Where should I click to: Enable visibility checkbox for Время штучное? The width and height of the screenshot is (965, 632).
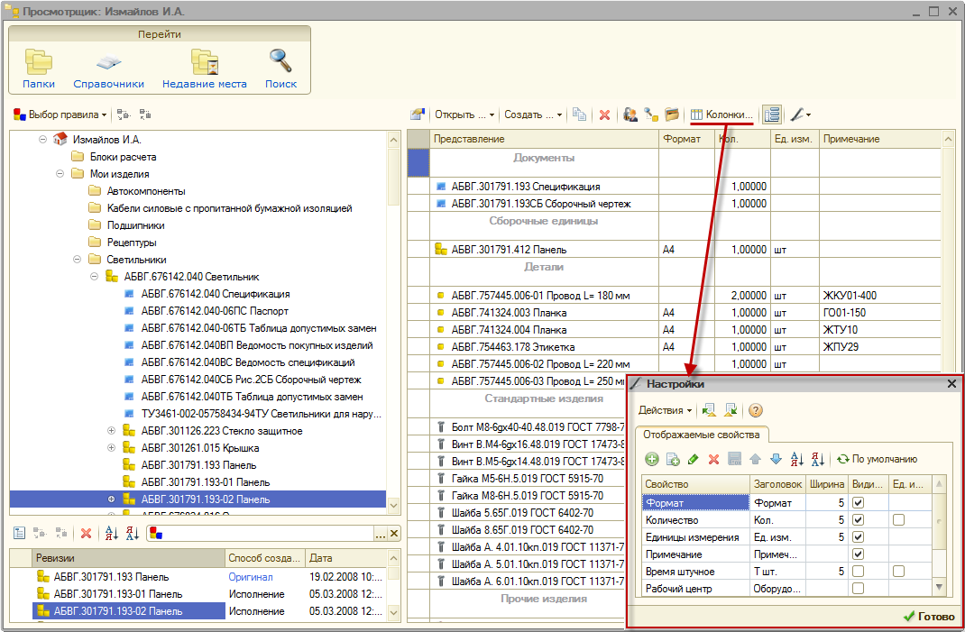[858, 572]
